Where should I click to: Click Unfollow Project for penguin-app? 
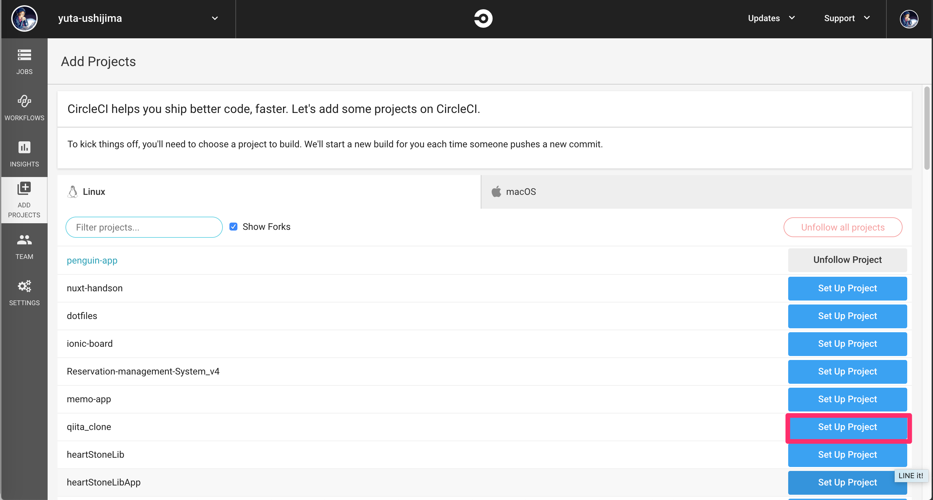847,260
